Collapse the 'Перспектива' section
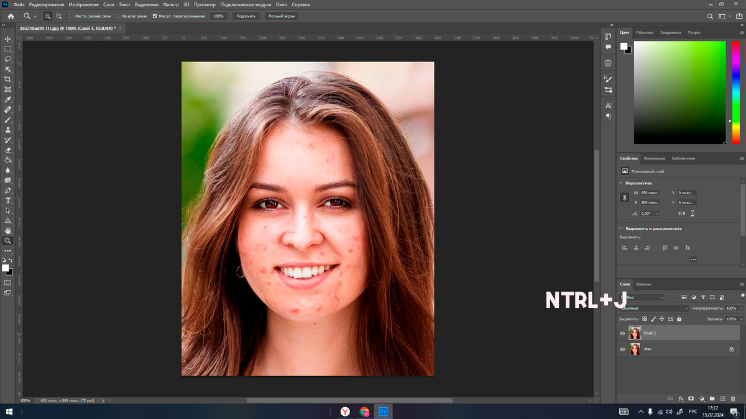The height and width of the screenshot is (419, 746). tap(621, 183)
